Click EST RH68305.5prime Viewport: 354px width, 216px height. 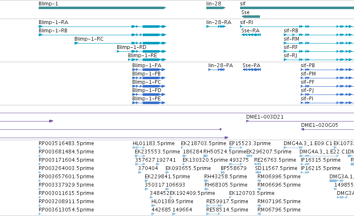tap(226, 185)
